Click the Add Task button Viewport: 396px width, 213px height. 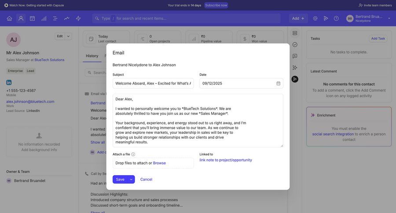click(x=378, y=39)
